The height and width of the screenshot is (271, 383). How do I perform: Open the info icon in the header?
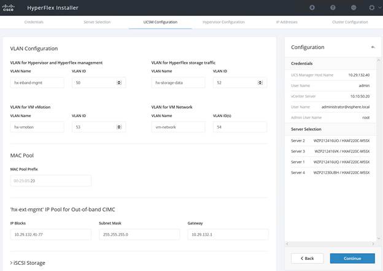tap(312, 7)
